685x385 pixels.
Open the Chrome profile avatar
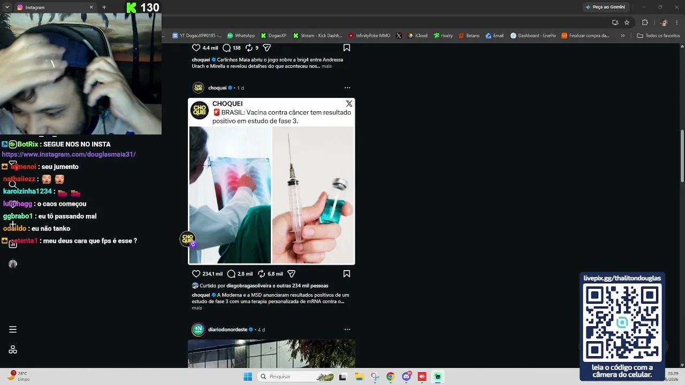pos(664,22)
